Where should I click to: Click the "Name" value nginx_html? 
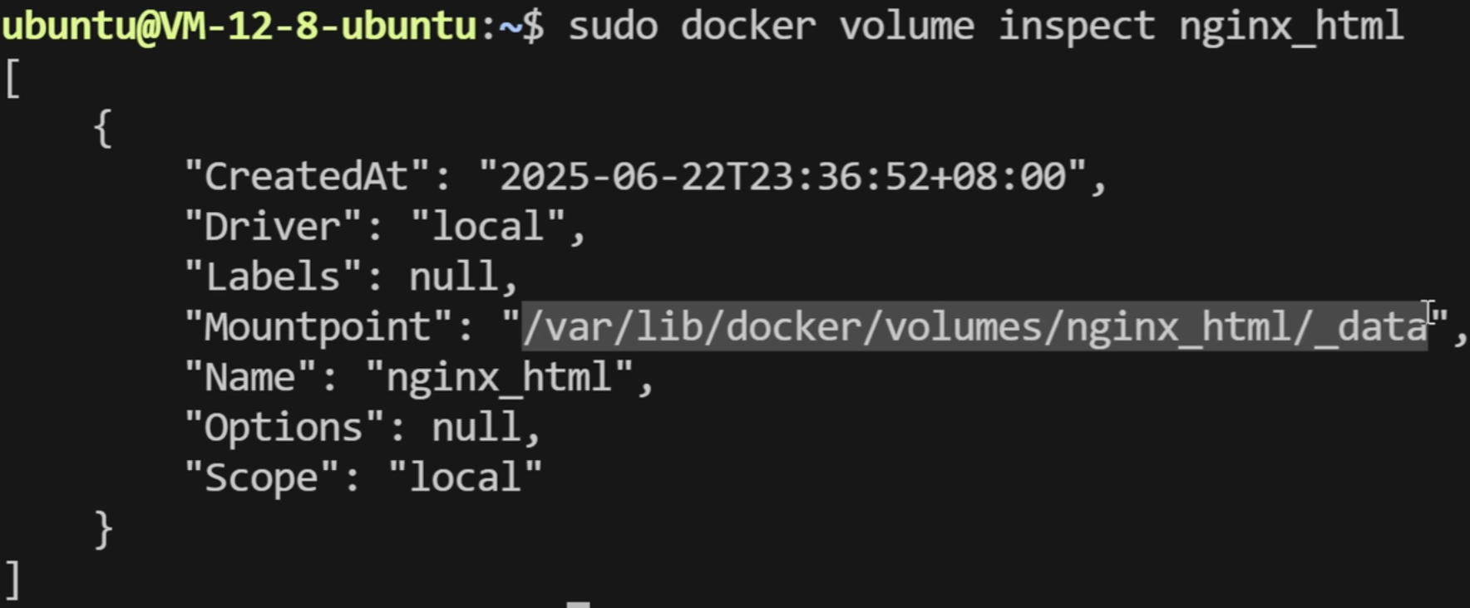click(499, 378)
